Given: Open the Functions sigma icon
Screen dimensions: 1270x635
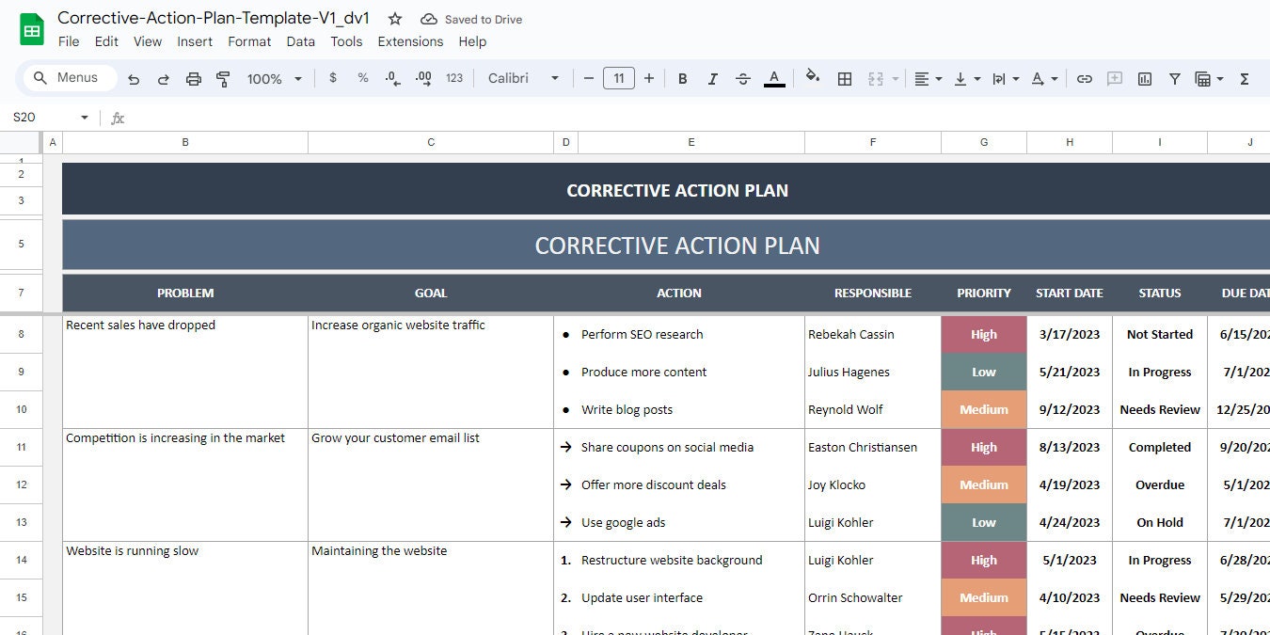Looking at the screenshot, I should point(1244,78).
